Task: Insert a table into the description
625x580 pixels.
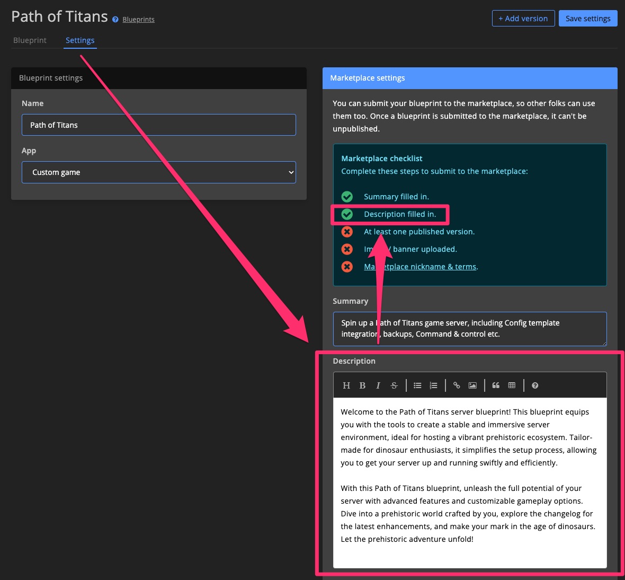Action: (512, 385)
